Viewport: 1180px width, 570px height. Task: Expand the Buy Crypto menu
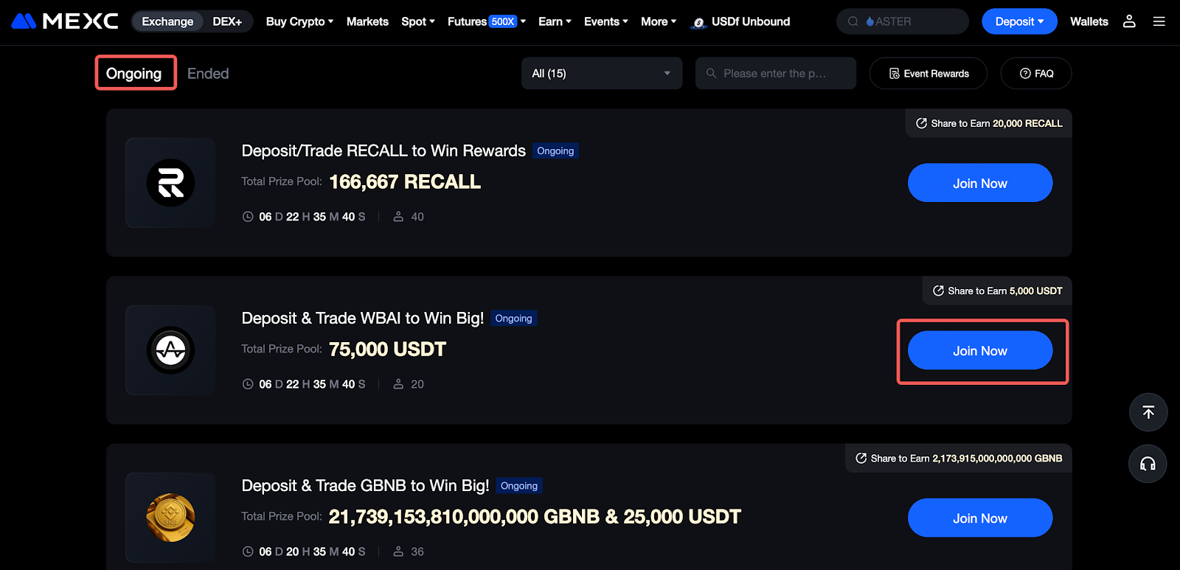click(x=299, y=21)
